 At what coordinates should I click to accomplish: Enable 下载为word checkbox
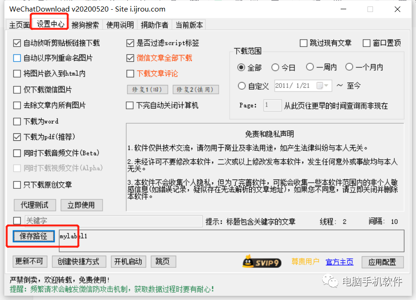17,121
